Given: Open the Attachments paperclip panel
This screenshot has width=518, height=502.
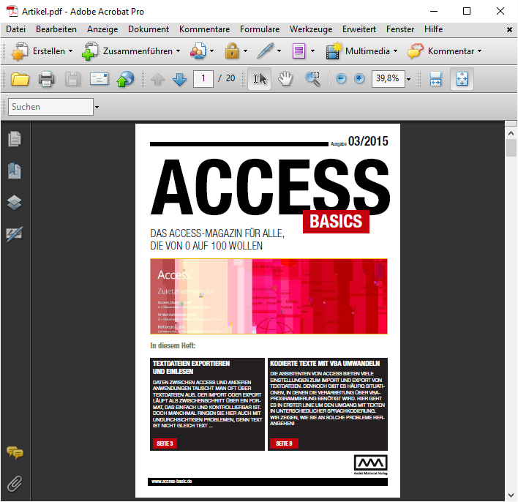Looking at the screenshot, I should (14, 483).
